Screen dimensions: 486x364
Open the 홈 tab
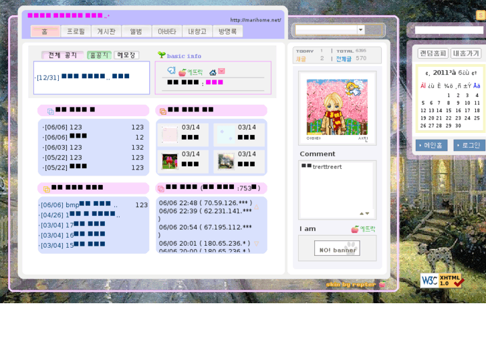click(x=45, y=31)
